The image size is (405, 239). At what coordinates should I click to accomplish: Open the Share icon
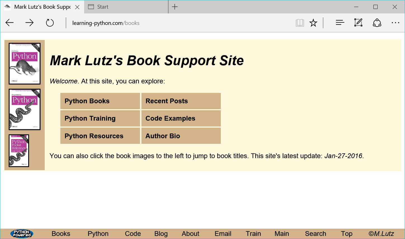(x=377, y=23)
